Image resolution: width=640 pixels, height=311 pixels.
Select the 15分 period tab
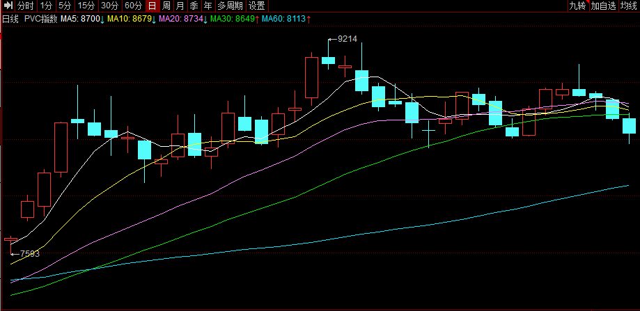tap(86, 6)
